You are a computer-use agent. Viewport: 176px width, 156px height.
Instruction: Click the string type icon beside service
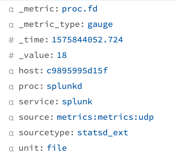tap(11, 102)
